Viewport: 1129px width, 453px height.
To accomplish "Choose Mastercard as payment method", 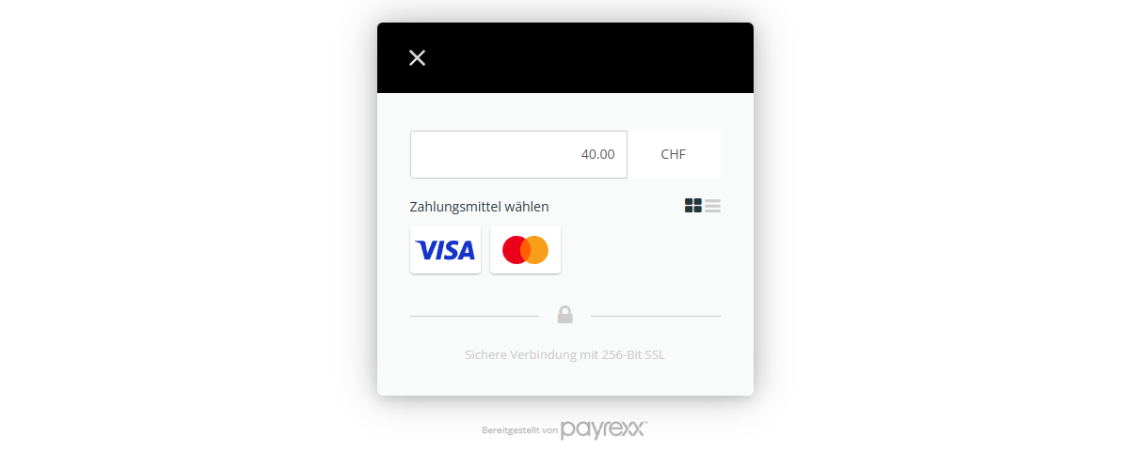I will [525, 250].
